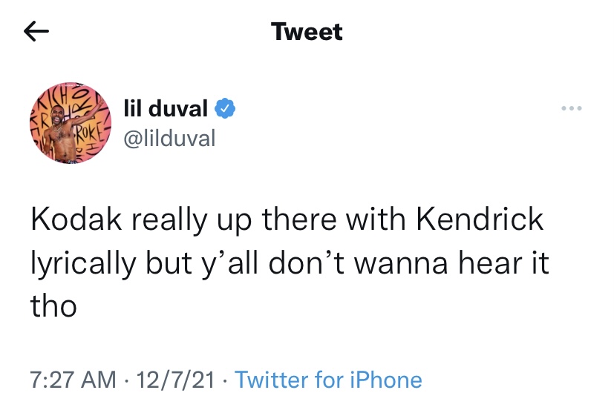Go back using the left arrow
Image resolution: width=614 pixels, height=413 pixels.
pyautogui.click(x=36, y=31)
